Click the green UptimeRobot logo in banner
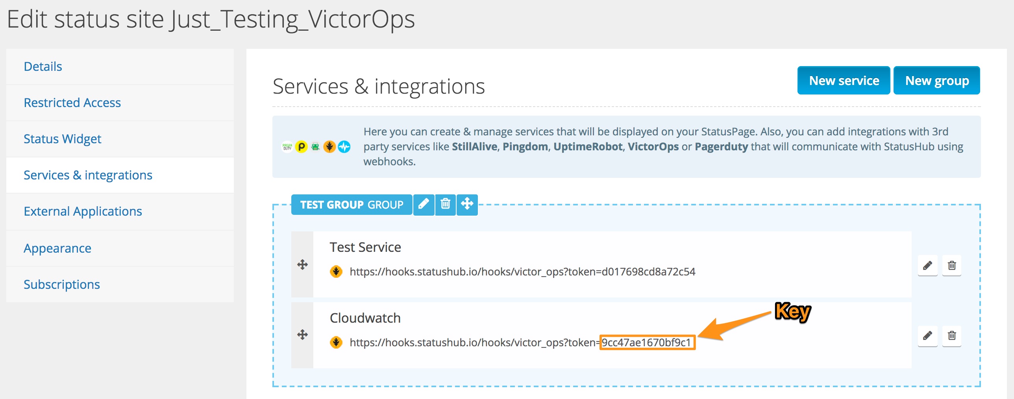1014x399 pixels. click(315, 147)
